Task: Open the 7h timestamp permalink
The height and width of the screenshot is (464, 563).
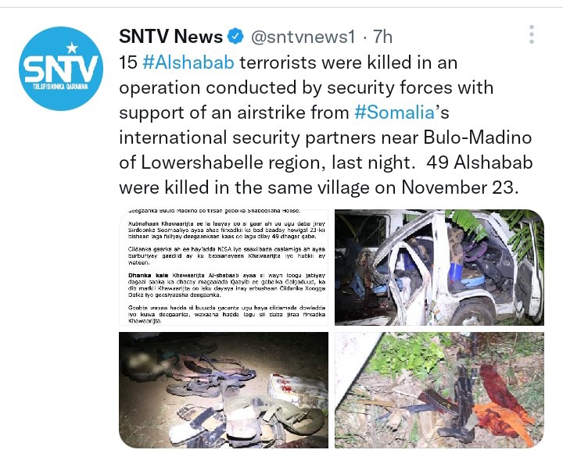Action: [x=382, y=37]
